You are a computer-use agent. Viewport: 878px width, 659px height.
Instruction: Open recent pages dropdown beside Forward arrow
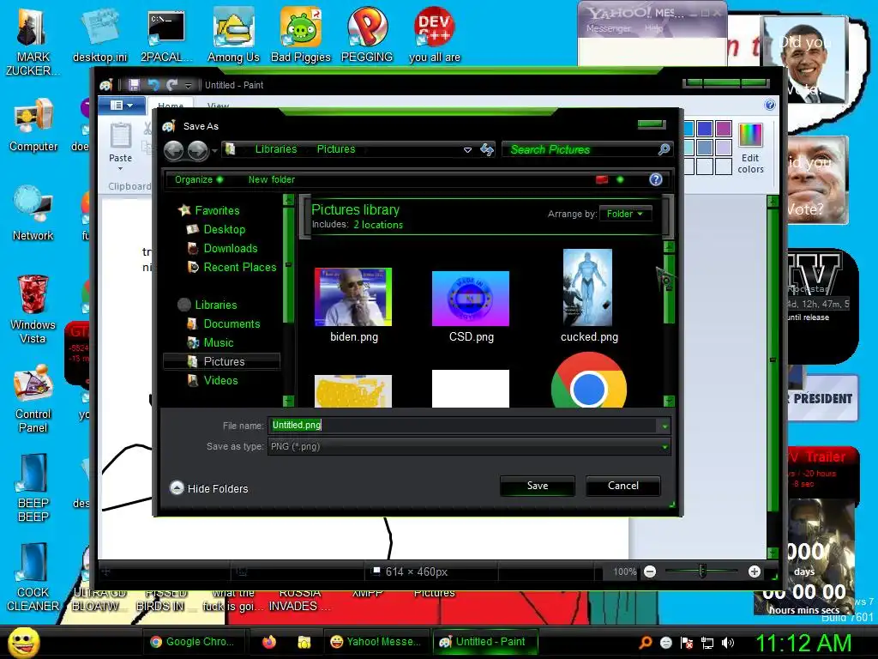click(214, 151)
